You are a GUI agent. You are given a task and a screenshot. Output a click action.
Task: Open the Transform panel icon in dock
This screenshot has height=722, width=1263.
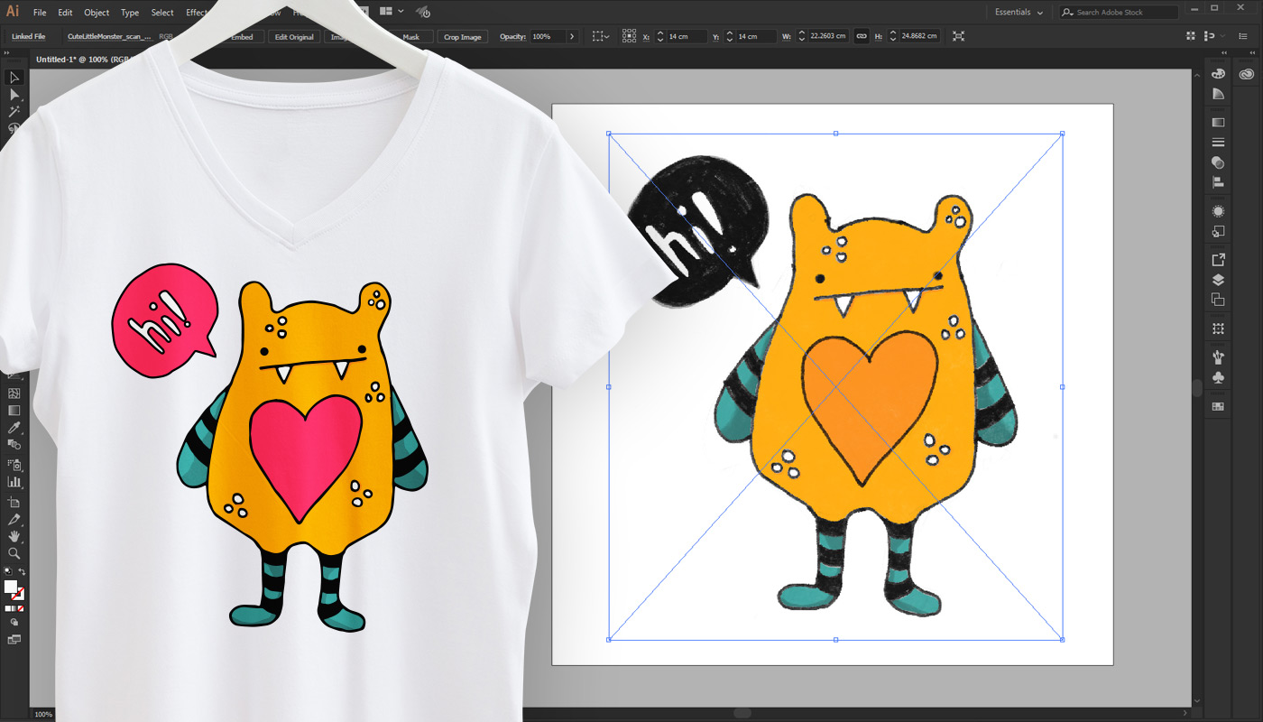(1218, 329)
